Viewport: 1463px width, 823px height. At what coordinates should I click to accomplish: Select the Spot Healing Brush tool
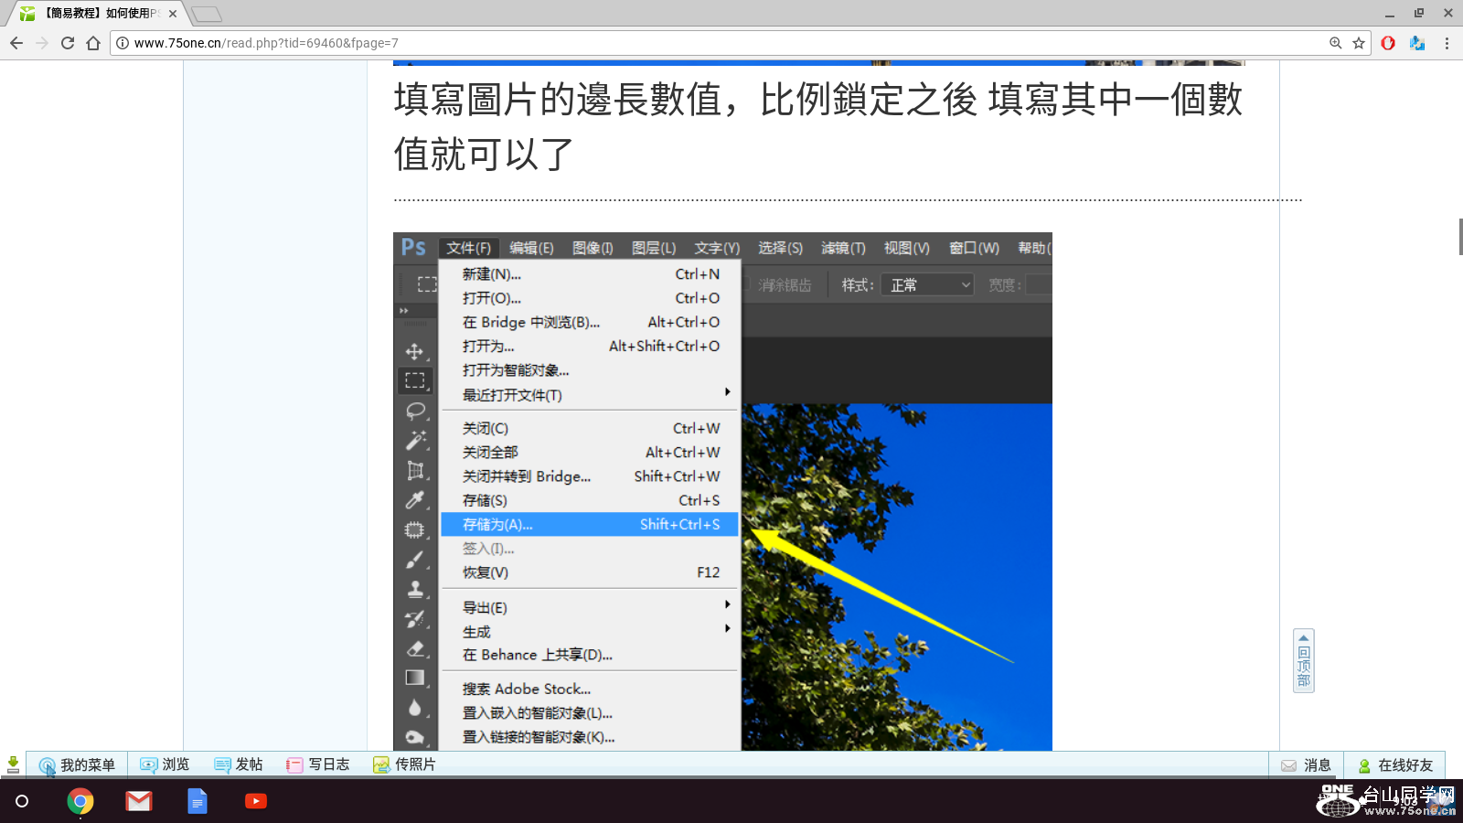tap(415, 530)
